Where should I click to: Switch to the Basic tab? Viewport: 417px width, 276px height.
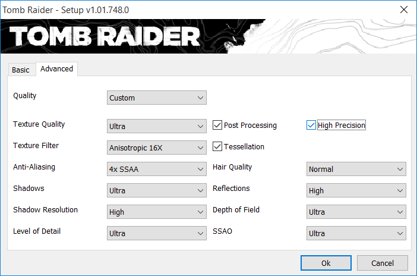[22, 70]
